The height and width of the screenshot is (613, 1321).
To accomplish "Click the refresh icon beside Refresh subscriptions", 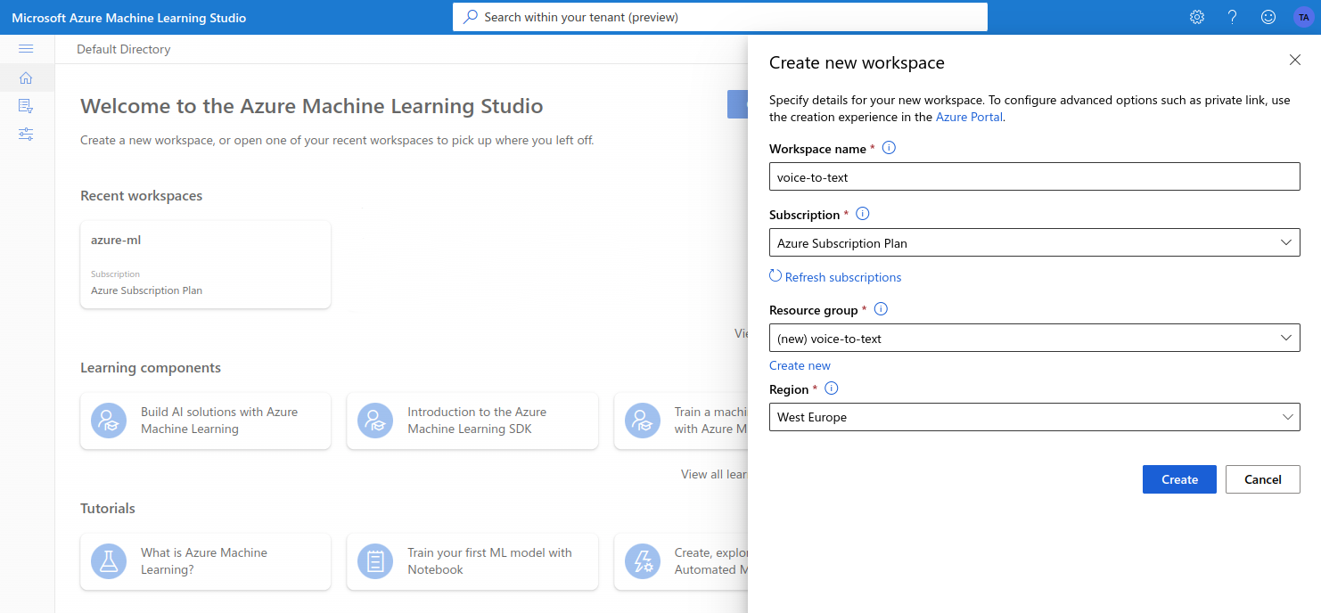I will point(775,276).
